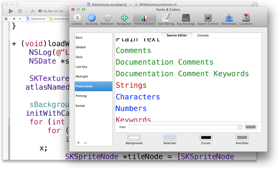Open the related items grid in the jump bar
The width and height of the screenshot is (279, 169).
[6, 18]
